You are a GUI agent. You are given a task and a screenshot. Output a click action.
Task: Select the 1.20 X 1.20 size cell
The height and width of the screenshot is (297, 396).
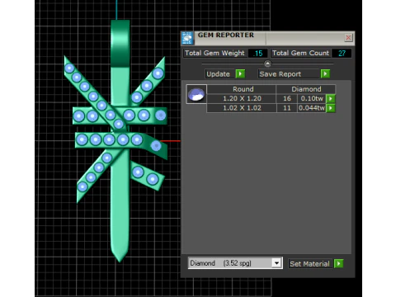[242, 98]
